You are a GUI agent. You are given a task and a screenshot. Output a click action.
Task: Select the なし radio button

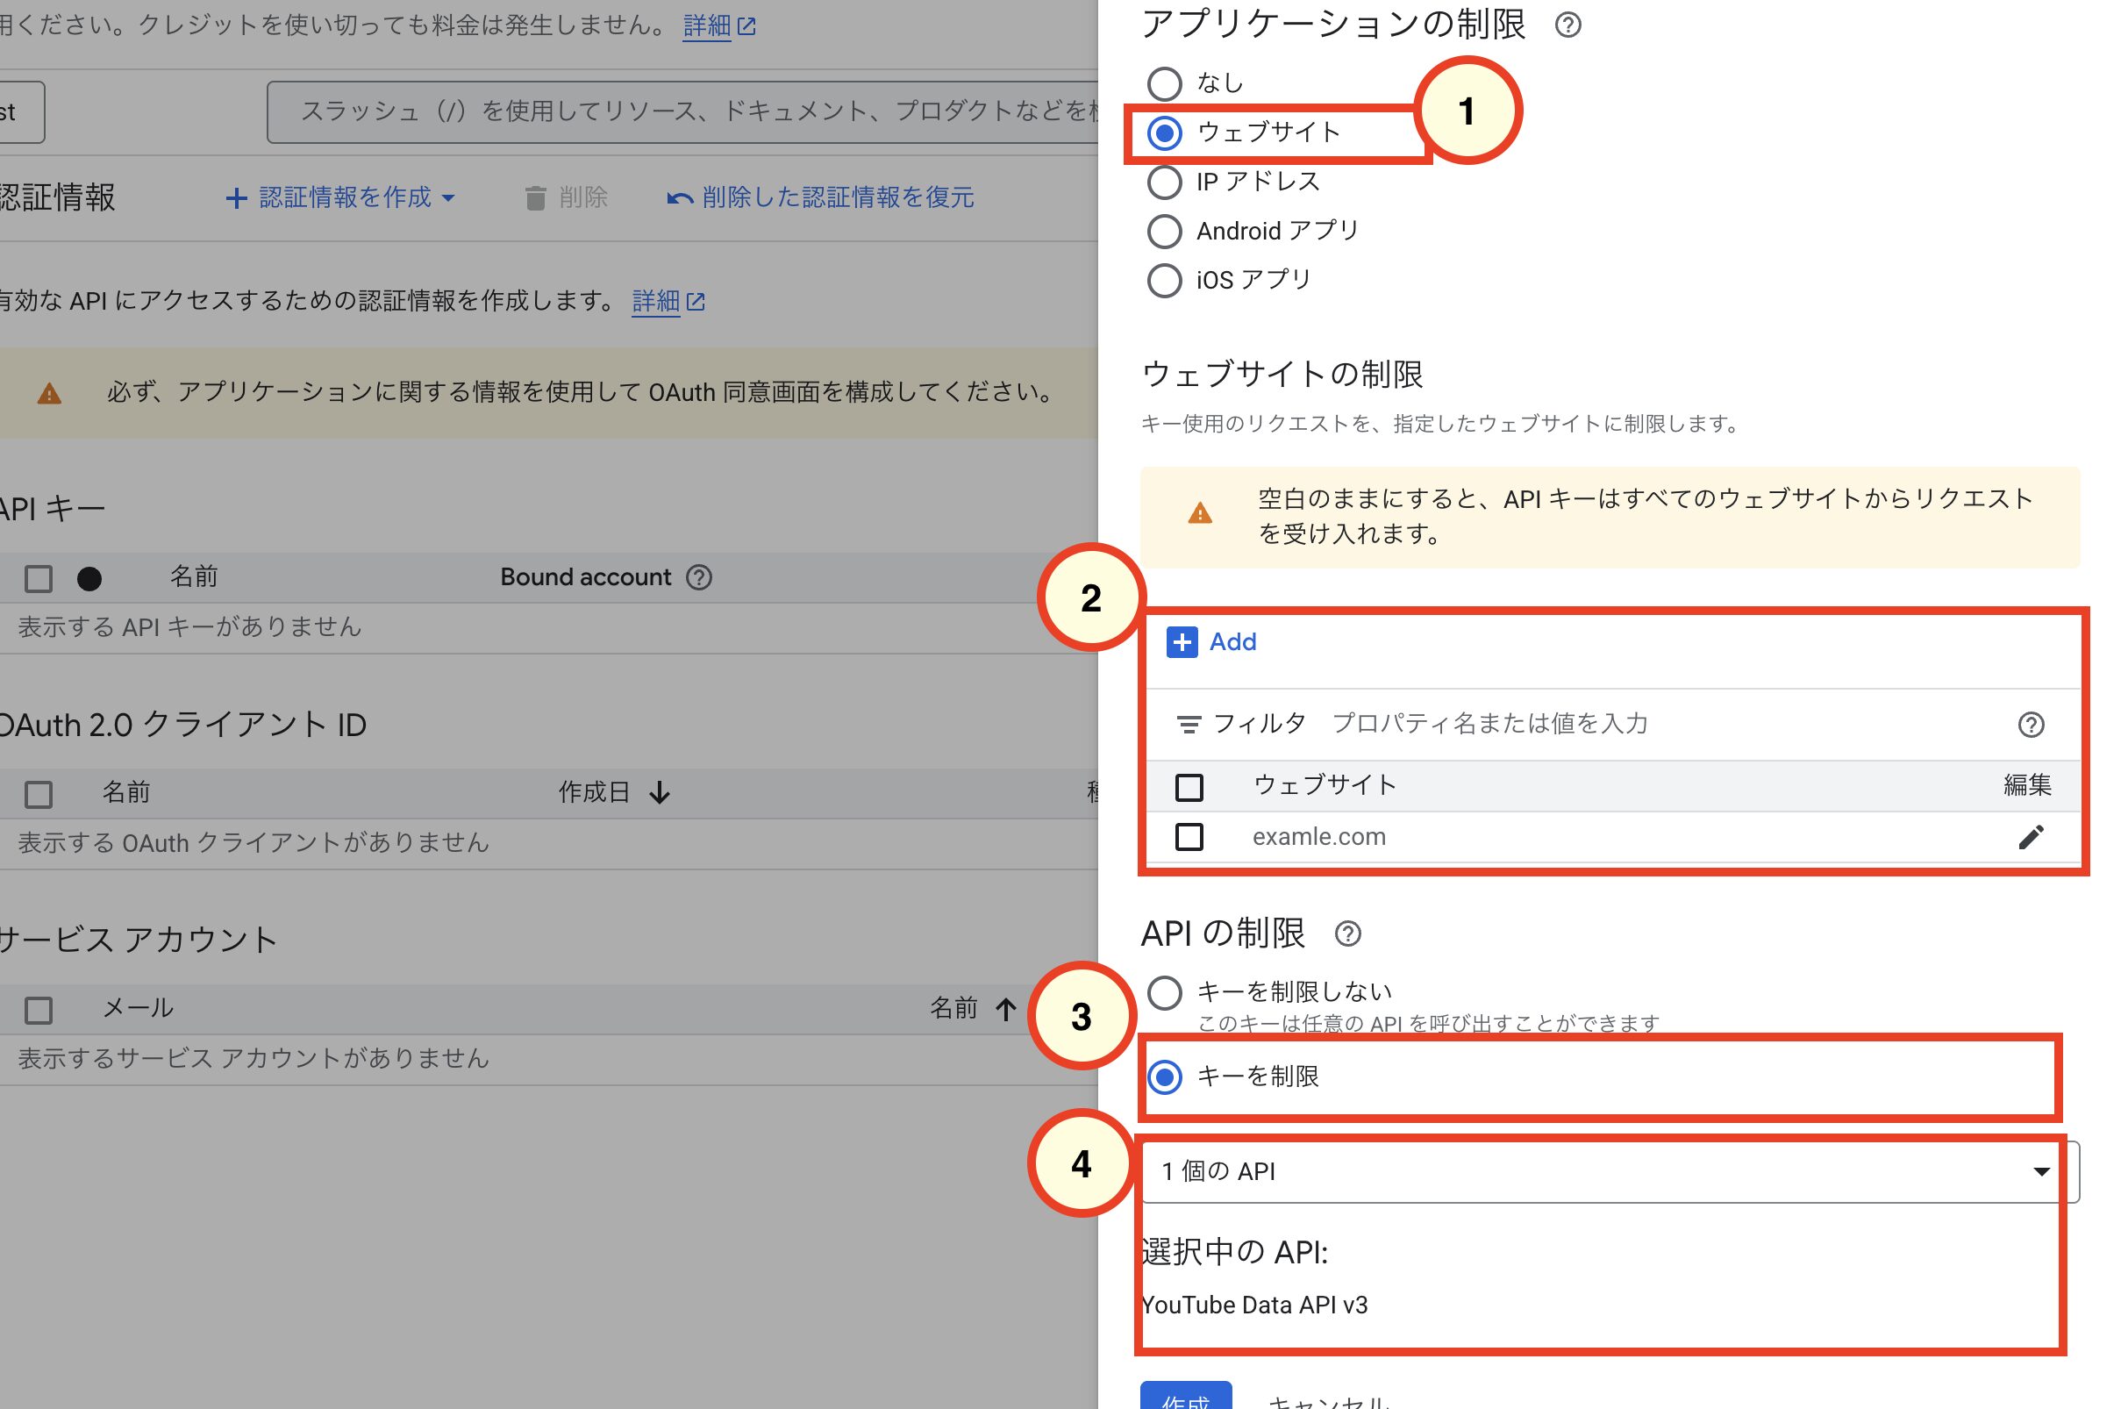(x=1164, y=83)
